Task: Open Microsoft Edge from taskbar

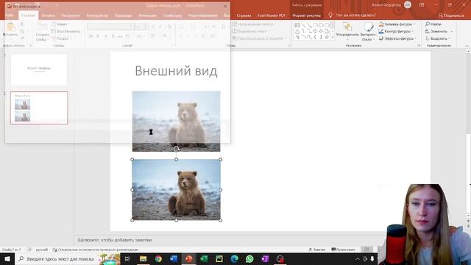Action: [235, 258]
